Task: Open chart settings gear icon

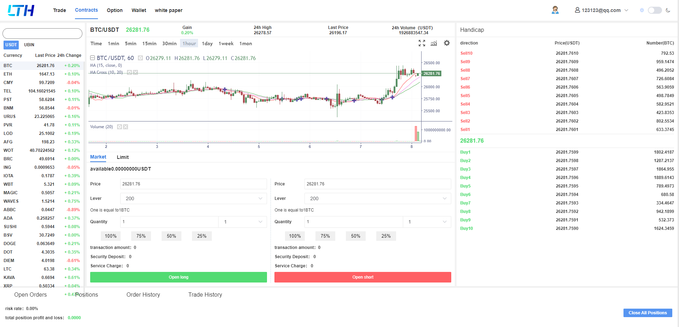Action: click(x=447, y=43)
